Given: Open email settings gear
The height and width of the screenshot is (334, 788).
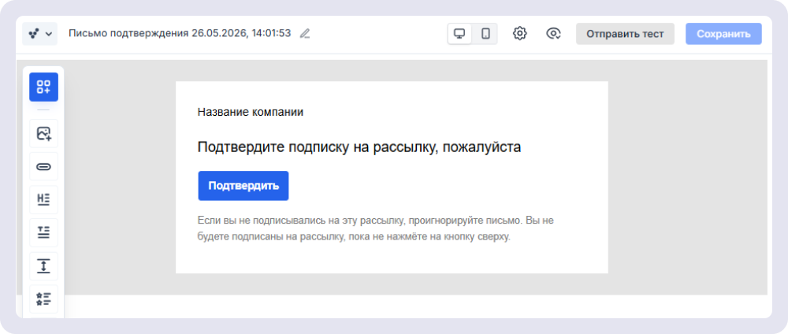Looking at the screenshot, I should [x=519, y=34].
